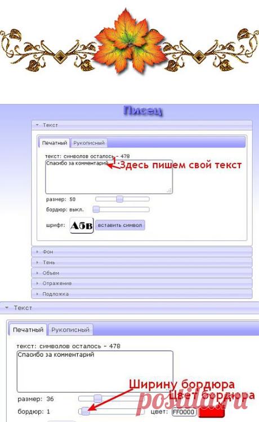Select Печатный tab in the размер 36 panel
This screenshot has width=259, height=422.
28,330
